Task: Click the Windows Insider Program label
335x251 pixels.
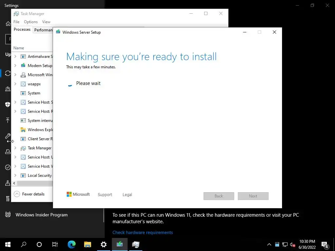Action: coord(42,215)
